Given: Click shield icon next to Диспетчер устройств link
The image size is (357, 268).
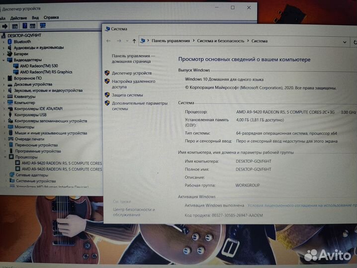Looking at the screenshot, I should click(x=107, y=73).
